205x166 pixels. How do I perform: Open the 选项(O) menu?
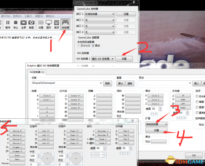[17, 16]
